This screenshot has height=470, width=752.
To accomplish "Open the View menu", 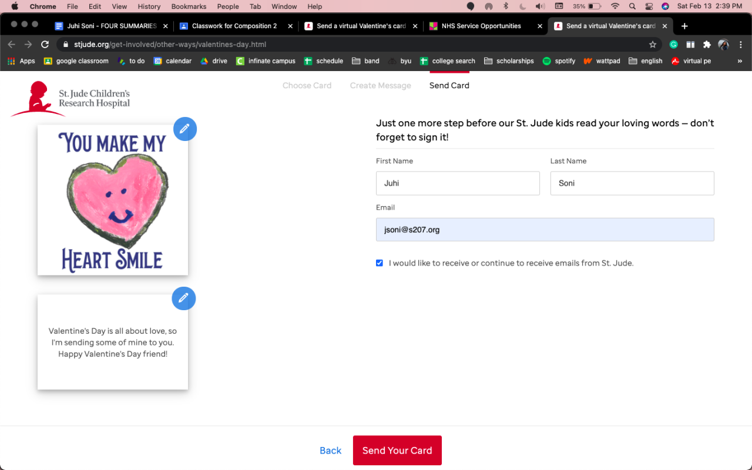I will (x=119, y=6).
